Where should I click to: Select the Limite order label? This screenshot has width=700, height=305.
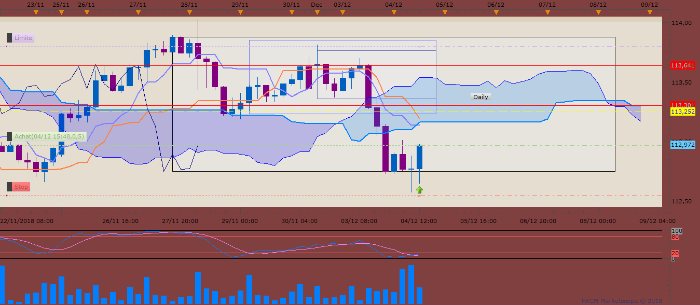click(x=23, y=38)
